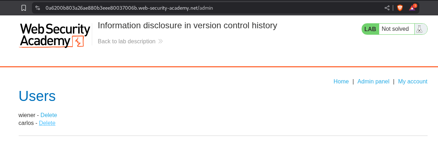Click the green LAB badge
The width and height of the screenshot is (438, 145).
coord(370,29)
